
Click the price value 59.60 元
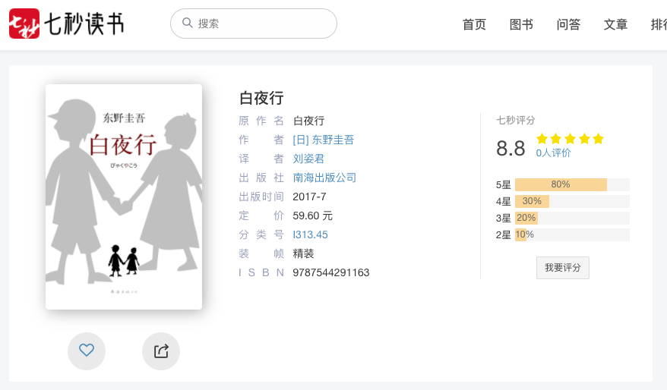[313, 215]
